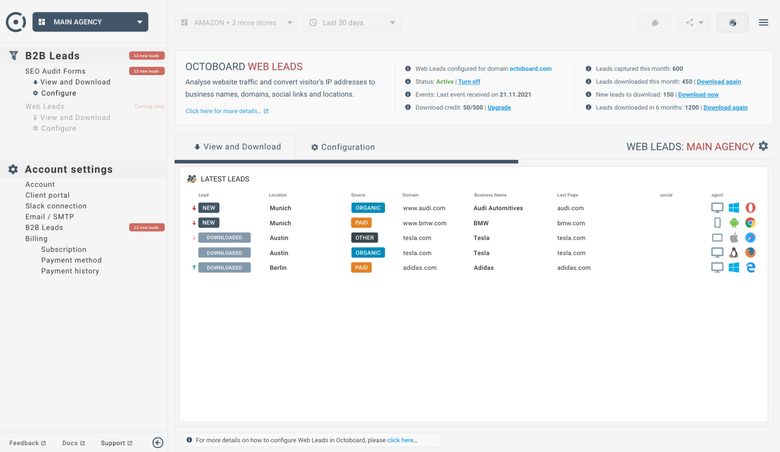Open B2B Leads under Account settings
Image resolution: width=780 pixels, height=452 pixels.
pyautogui.click(x=44, y=227)
